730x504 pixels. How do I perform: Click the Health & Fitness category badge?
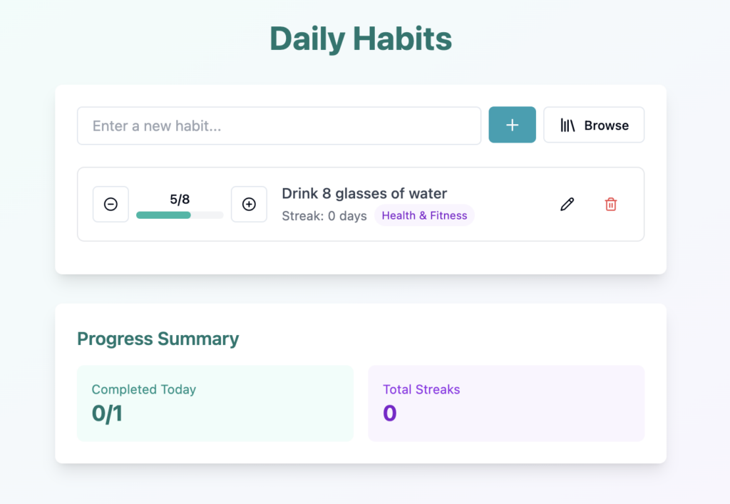[424, 215]
